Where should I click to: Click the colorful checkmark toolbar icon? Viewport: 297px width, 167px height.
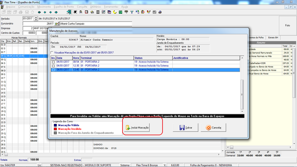click(149, 12)
